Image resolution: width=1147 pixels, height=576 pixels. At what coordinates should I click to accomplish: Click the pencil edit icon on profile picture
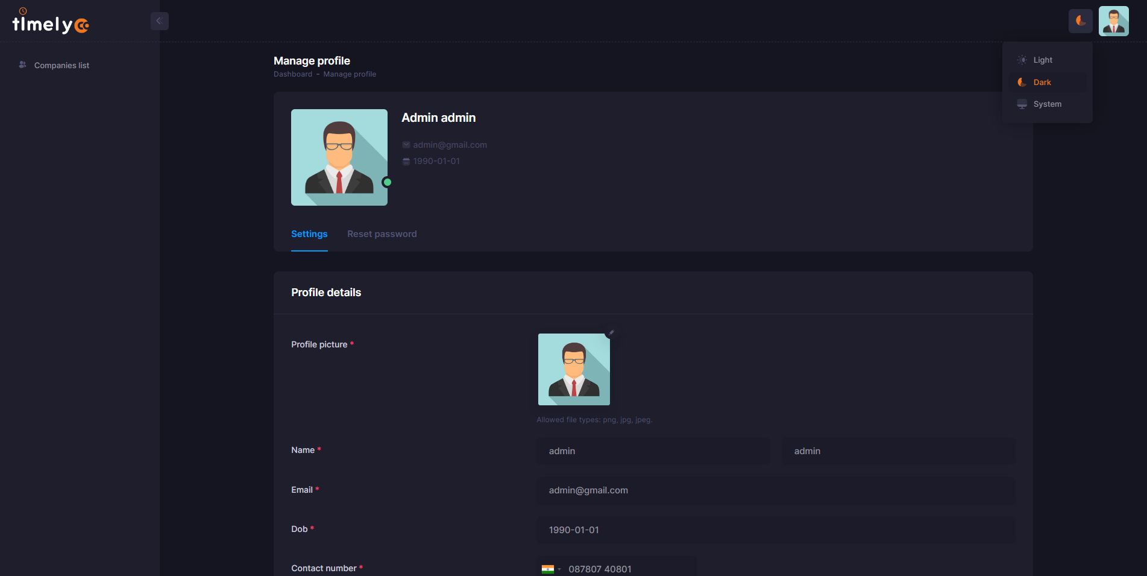(x=611, y=333)
